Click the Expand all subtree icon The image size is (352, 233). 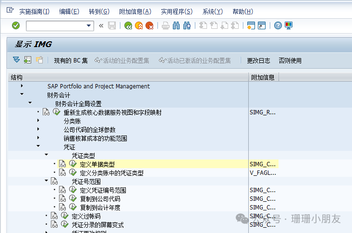click(17, 60)
